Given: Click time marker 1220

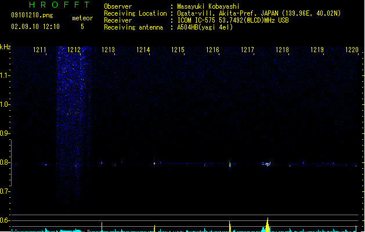Looking at the screenshot, I should 352,50.
